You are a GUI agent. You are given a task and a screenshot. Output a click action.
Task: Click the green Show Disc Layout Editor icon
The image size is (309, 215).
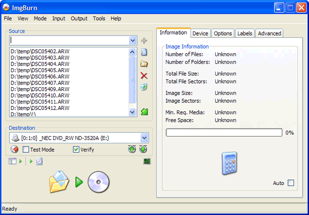coord(144,112)
